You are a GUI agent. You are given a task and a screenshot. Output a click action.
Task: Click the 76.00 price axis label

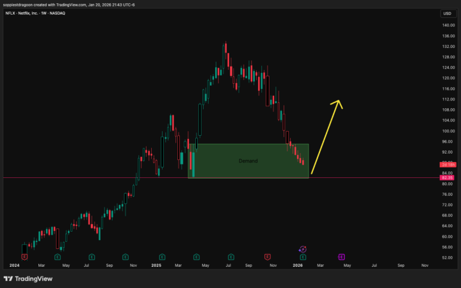[x=448, y=195]
